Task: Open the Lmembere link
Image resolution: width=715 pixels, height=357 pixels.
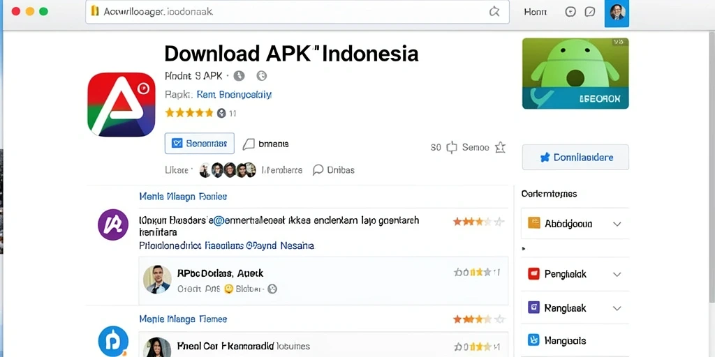Action: click(282, 170)
